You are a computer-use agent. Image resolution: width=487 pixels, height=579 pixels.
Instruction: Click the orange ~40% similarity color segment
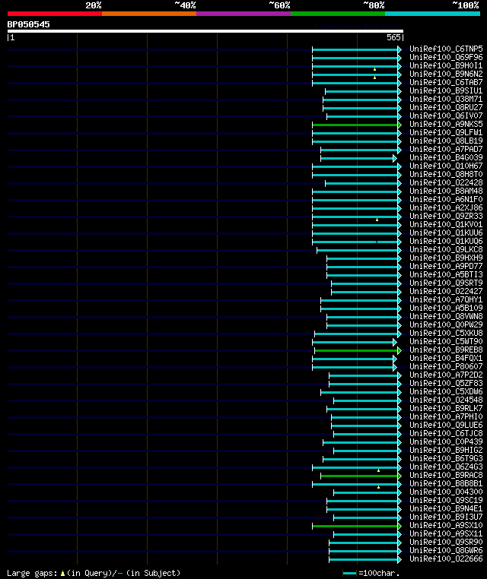[149, 14]
